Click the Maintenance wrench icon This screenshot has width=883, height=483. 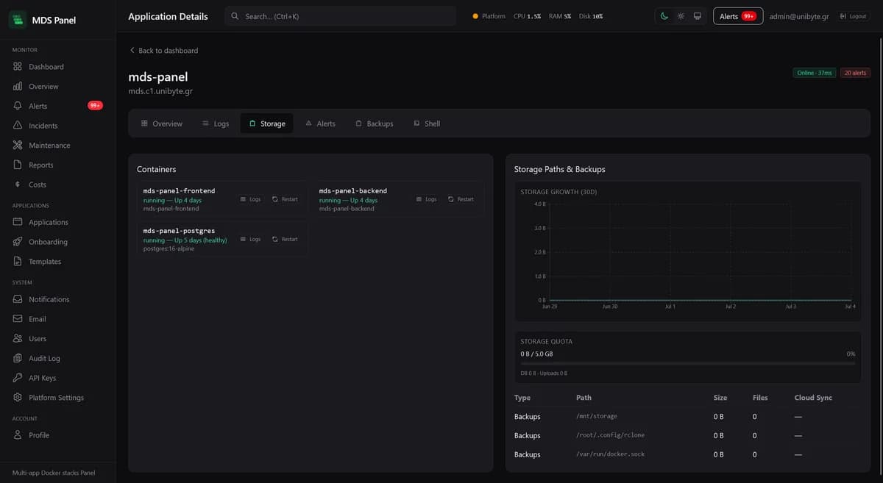[x=18, y=146]
